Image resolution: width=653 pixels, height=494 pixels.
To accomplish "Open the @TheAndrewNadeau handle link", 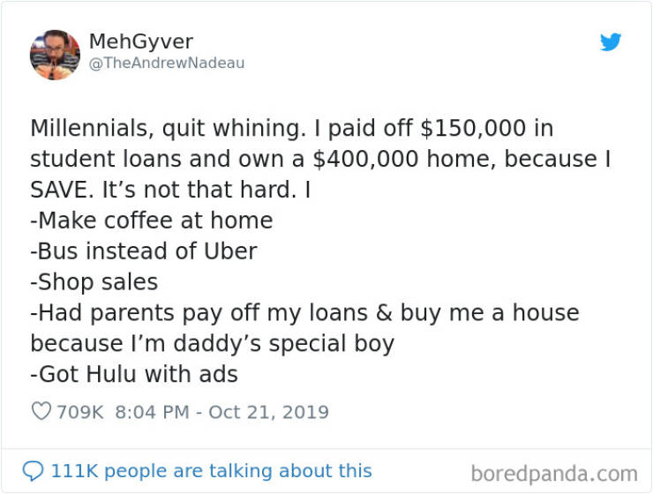I will point(167,64).
